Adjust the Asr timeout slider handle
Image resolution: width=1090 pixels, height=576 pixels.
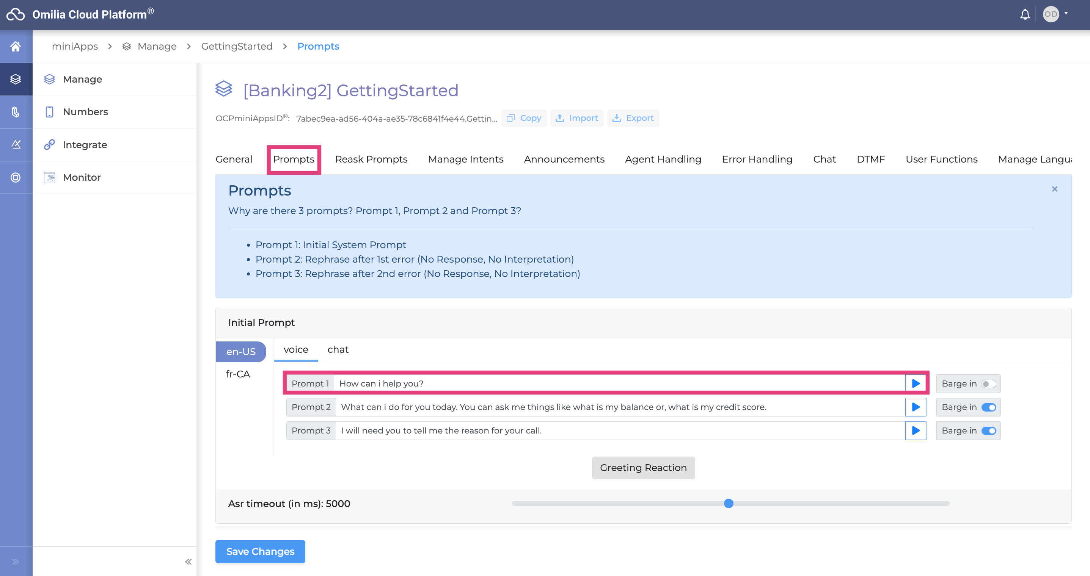[728, 503]
